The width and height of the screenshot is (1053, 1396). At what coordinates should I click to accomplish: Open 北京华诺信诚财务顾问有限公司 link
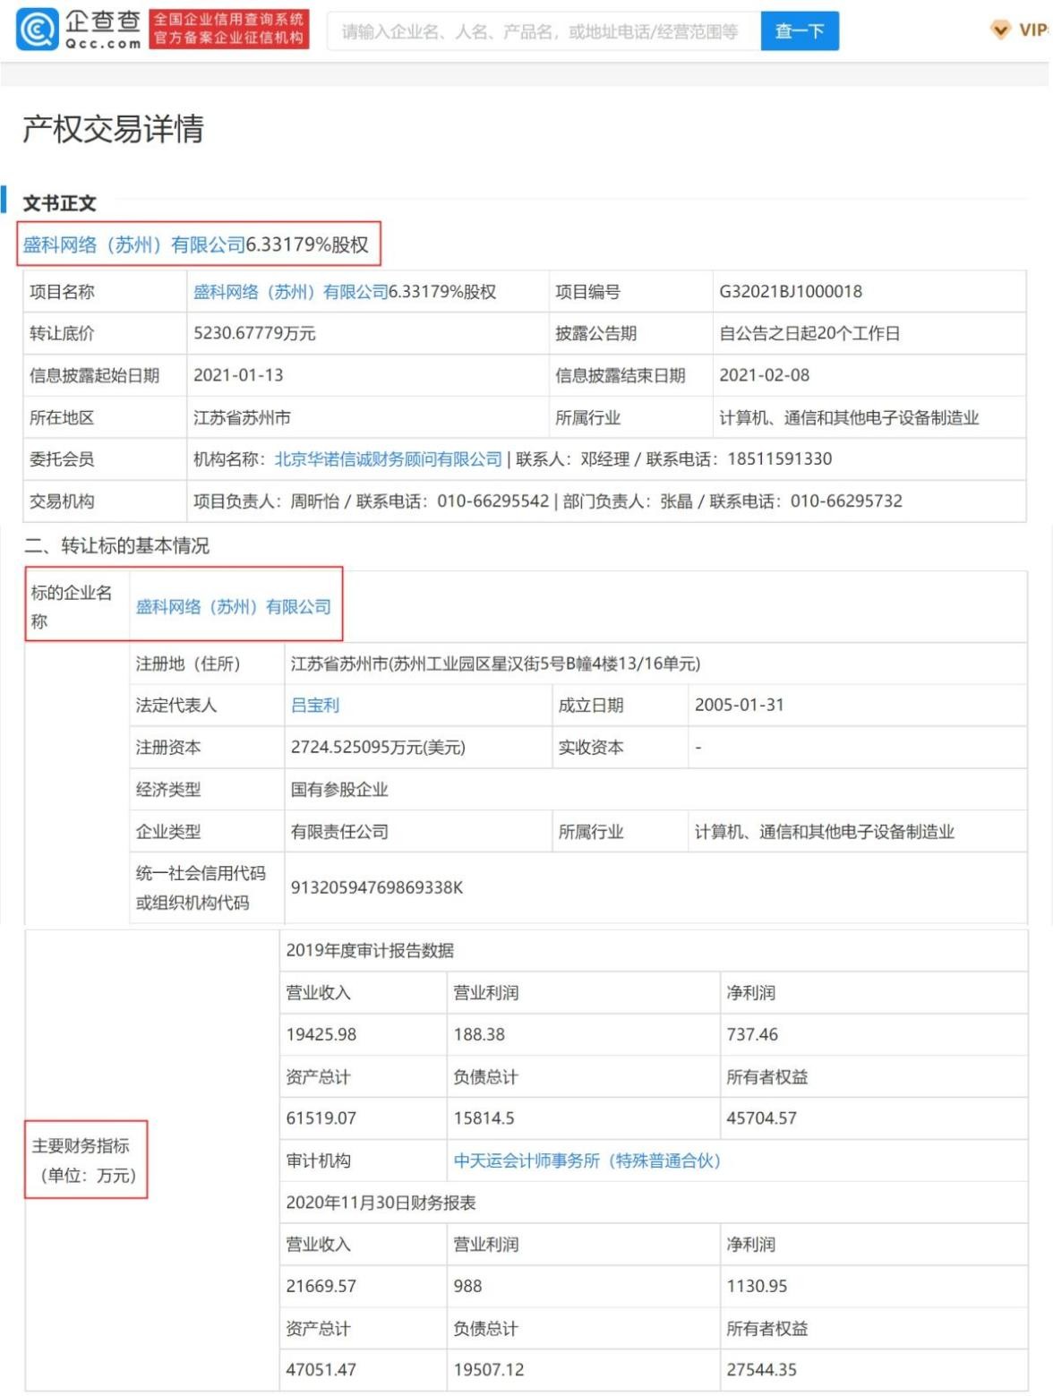tap(388, 459)
